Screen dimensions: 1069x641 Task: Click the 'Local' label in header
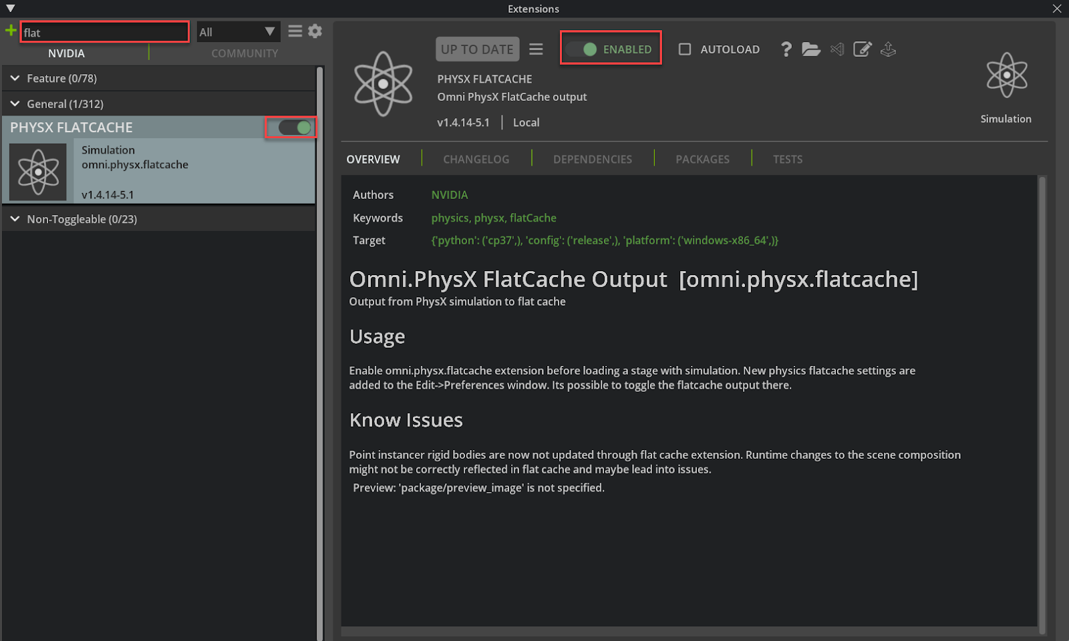tap(526, 123)
